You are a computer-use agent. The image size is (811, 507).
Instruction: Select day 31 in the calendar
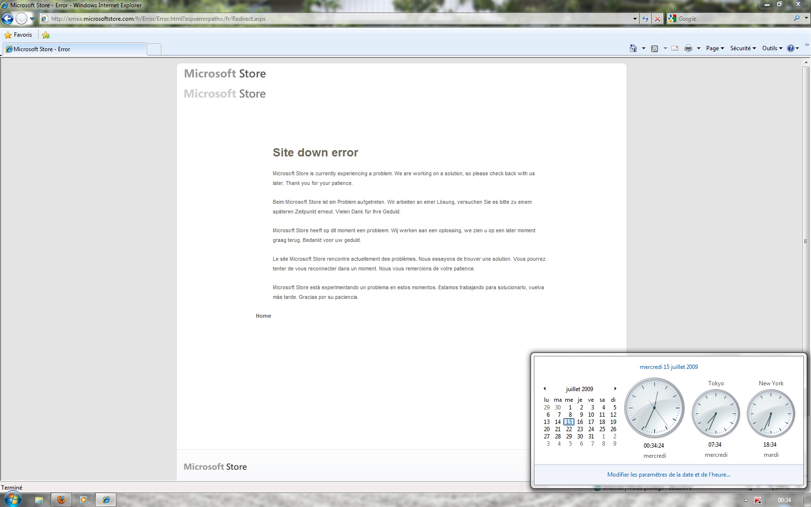click(x=591, y=437)
